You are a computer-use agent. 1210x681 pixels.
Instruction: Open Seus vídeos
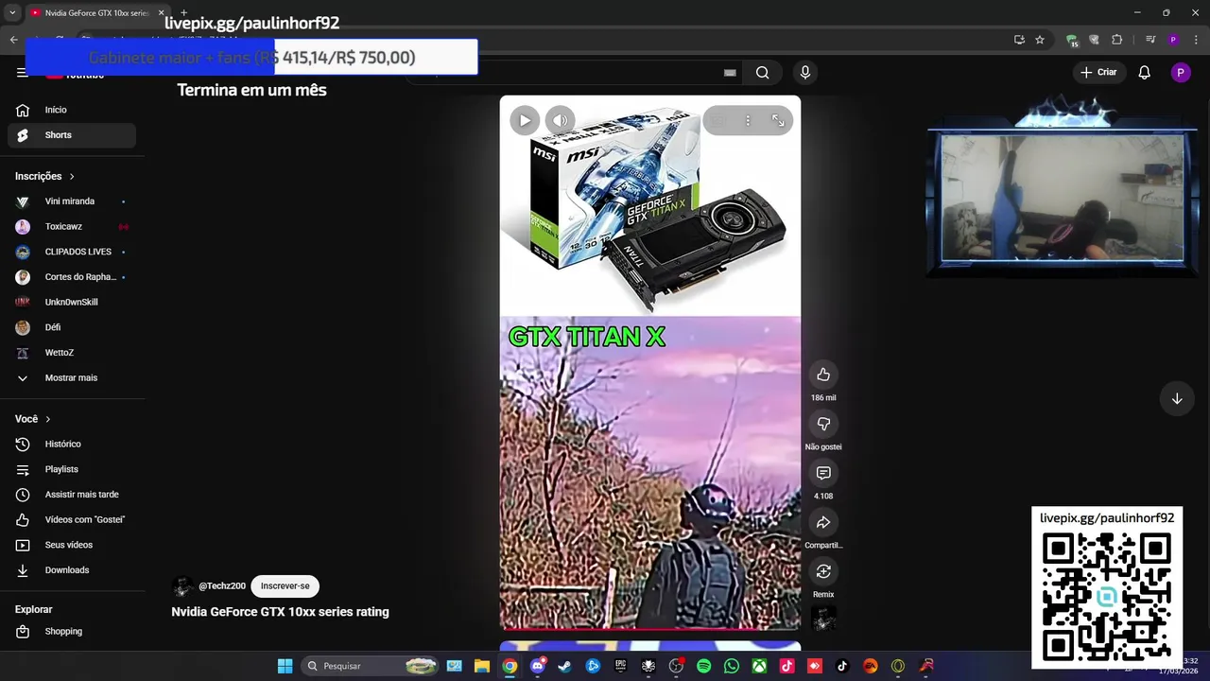[72, 545]
